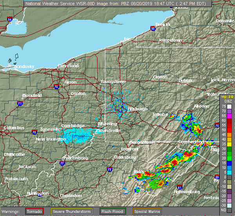Click the 75 dBZ white color swatch
Image resolution: width=235 pixels, height=216 pixels.
point(229,106)
